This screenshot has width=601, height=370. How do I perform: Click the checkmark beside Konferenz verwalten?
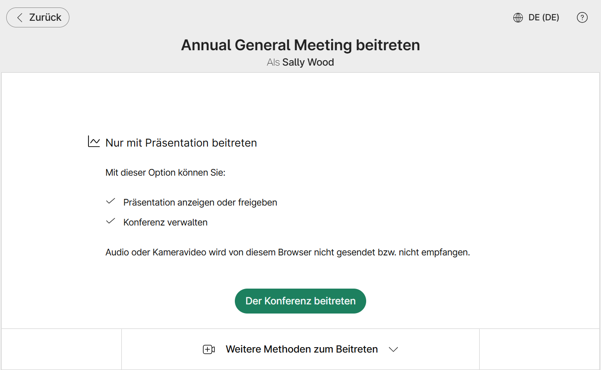(x=110, y=221)
